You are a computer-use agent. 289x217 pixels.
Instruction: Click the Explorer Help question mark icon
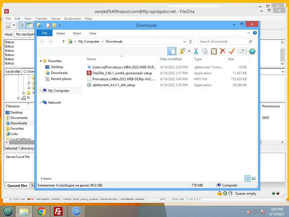(255, 33)
